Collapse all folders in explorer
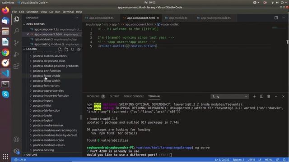Image resolution: width=289 pixels, height=162 pixels. [x=79, y=49]
